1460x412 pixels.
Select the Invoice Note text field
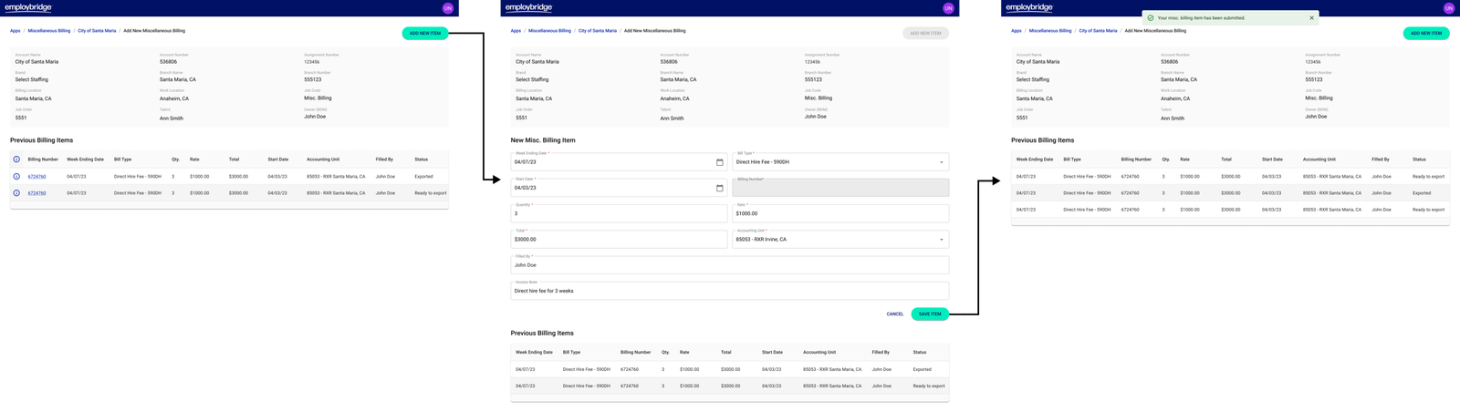[728, 291]
